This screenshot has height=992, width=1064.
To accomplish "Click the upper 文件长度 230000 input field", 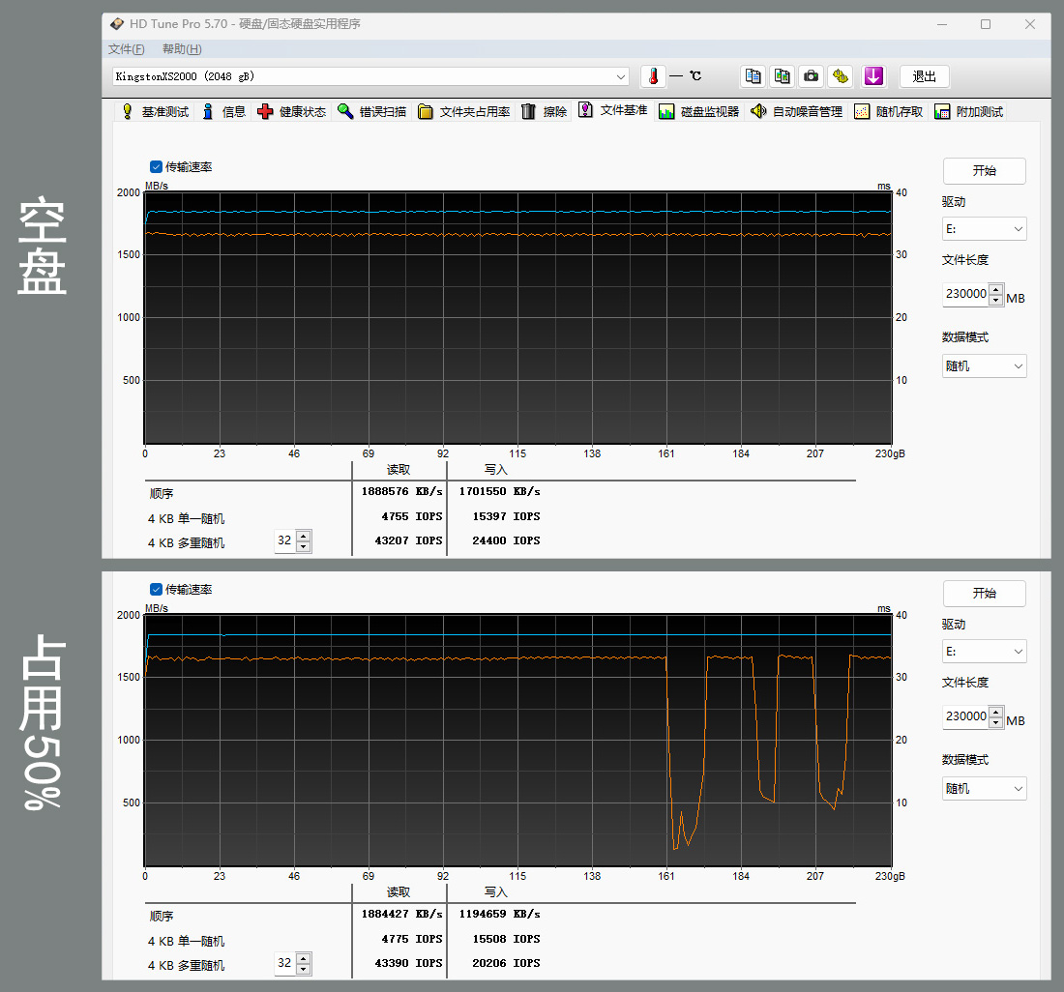I will (x=965, y=294).
